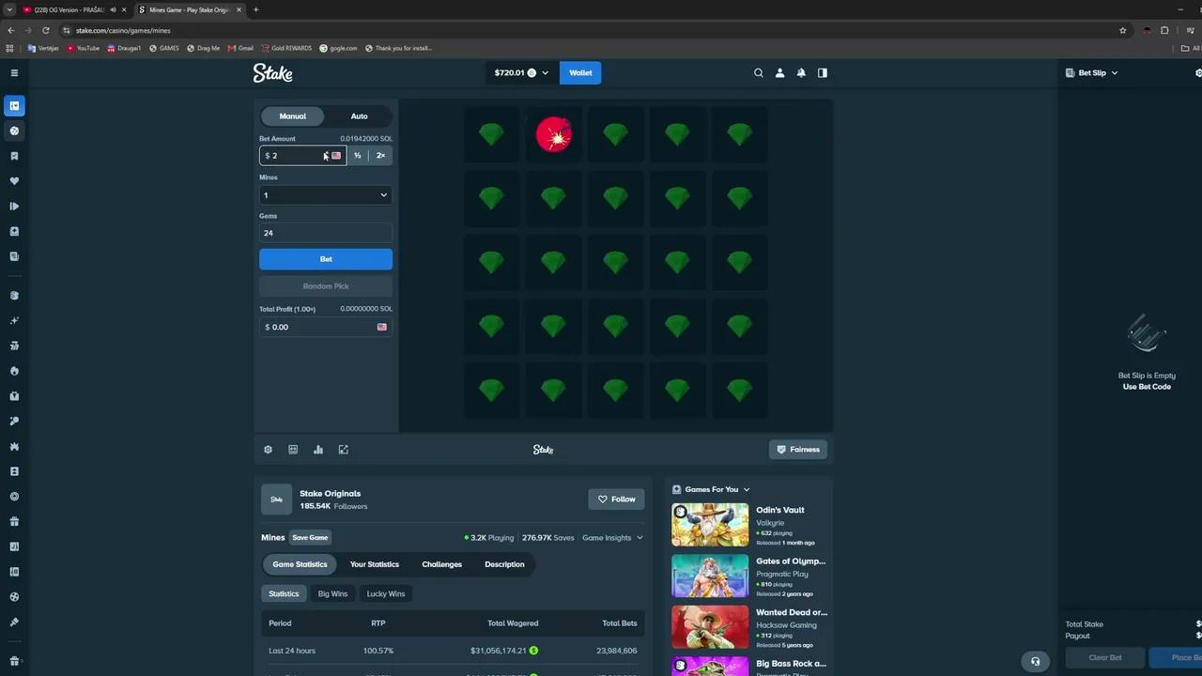This screenshot has width=1202, height=676.
Task: Open the live support headset icon
Action: 1036,661
